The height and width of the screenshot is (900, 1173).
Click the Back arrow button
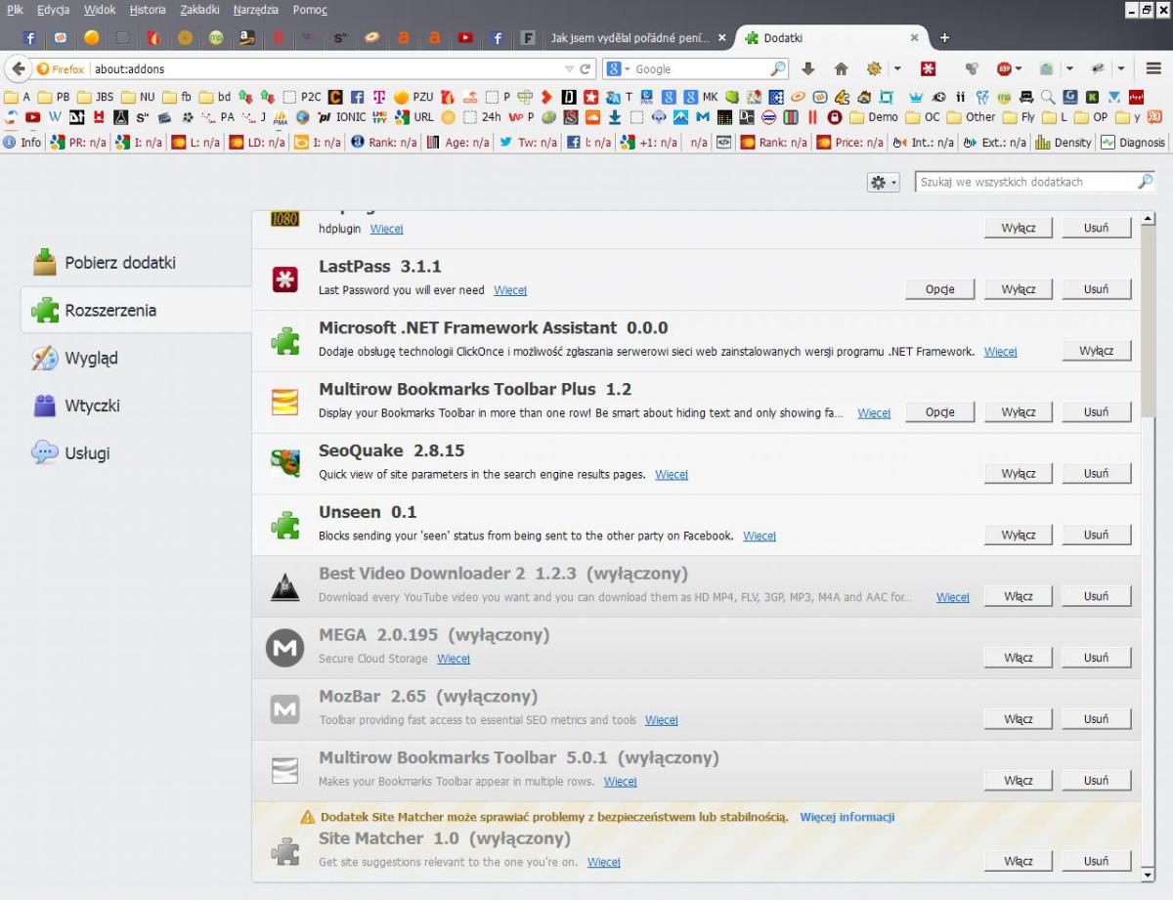[19, 69]
